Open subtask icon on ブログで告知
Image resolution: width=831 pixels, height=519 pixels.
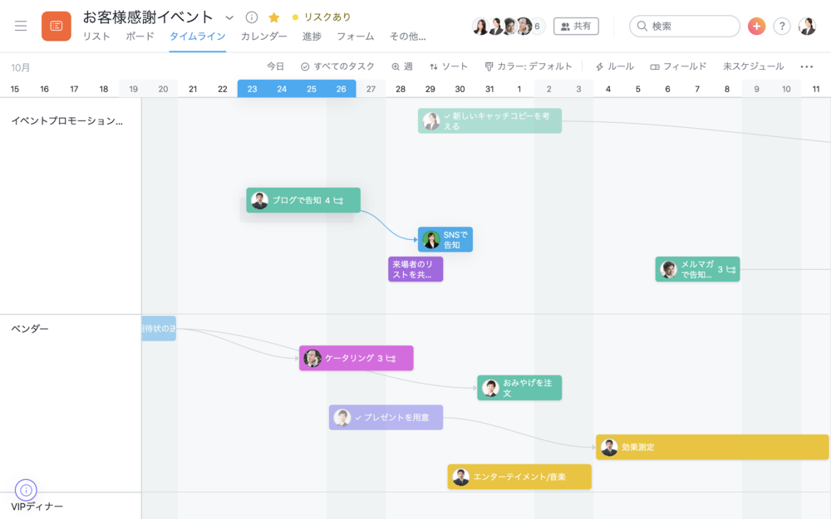click(x=339, y=200)
